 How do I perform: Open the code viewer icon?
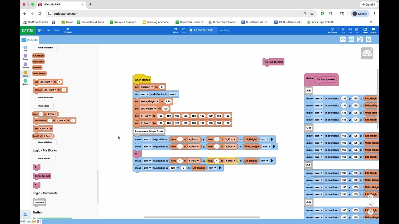(343, 40)
